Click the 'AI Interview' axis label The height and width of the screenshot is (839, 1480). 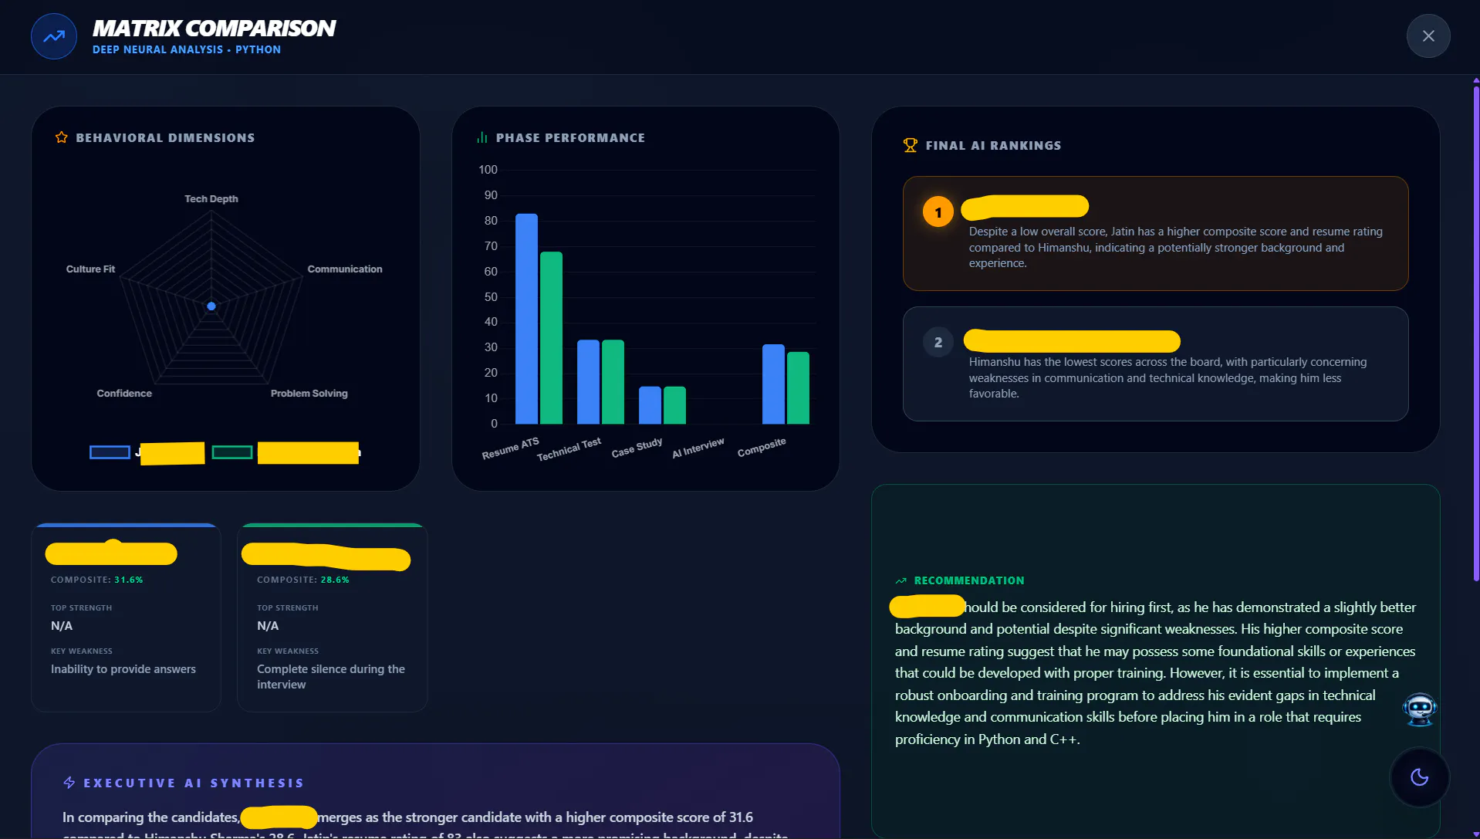(698, 448)
